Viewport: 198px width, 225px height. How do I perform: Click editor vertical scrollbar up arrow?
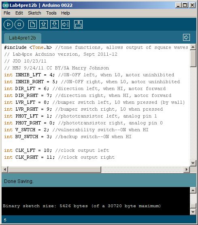pyautogui.click(x=193, y=47)
